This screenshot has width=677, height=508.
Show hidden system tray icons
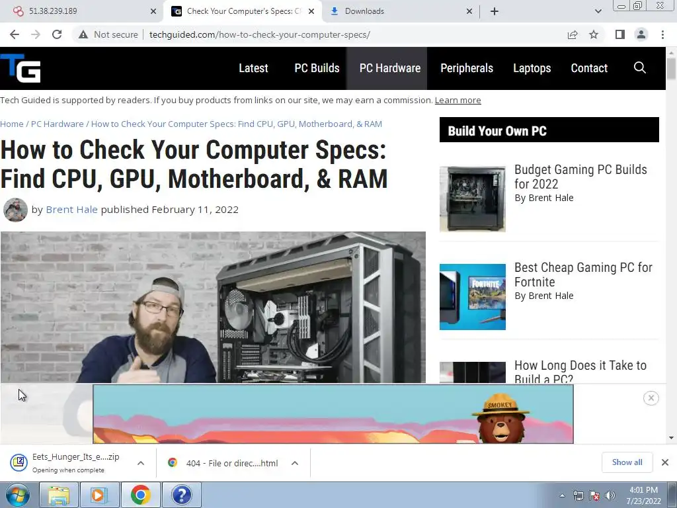pyautogui.click(x=562, y=495)
